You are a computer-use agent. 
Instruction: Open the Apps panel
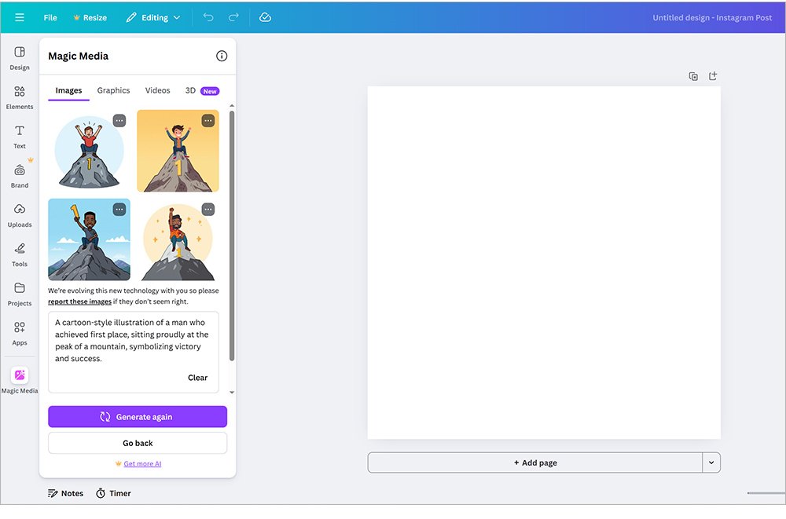(19, 331)
